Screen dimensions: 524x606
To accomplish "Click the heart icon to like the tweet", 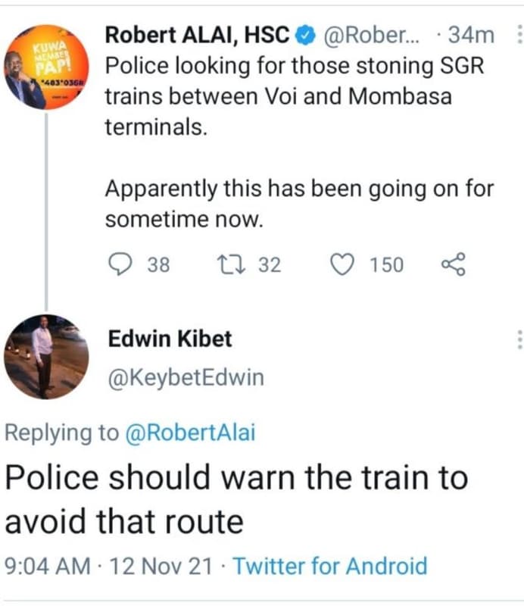I will [x=342, y=264].
